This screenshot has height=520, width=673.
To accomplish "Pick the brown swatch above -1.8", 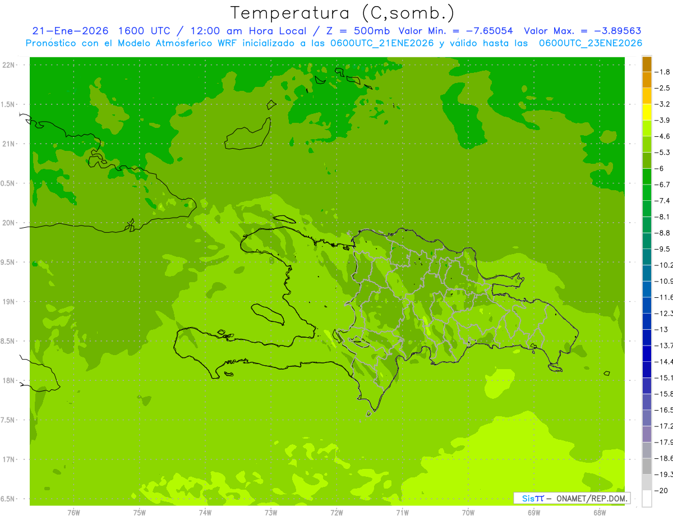I will [x=647, y=64].
